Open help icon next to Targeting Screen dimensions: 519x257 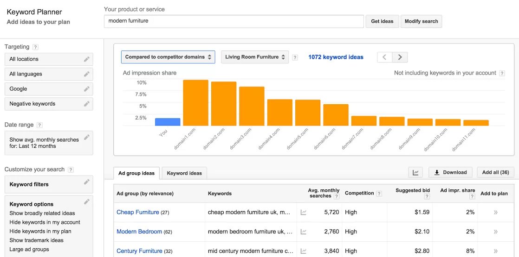click(x=35, y=47)
